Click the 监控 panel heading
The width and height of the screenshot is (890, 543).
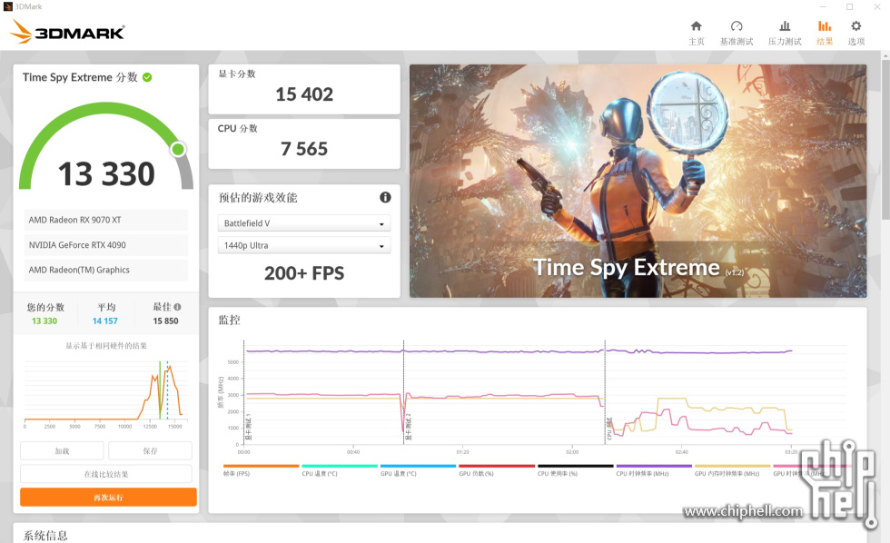click(x=229, y=320)
